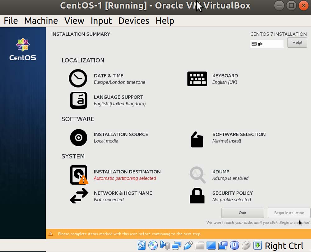Open the Software Selection package icon
The image size is (311, 252).
[x=197, y=140]
